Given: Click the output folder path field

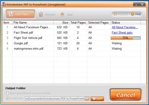Looking at the screenshot, I should click(55, 99).
